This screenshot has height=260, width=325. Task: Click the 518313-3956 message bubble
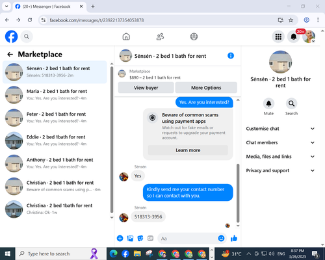pos(148,216)
